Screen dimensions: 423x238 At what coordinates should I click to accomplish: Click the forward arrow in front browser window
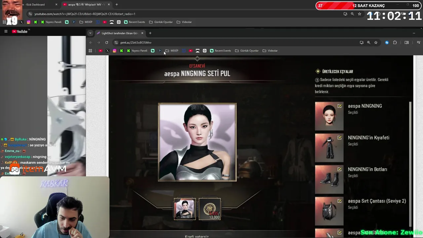[98, 43]
